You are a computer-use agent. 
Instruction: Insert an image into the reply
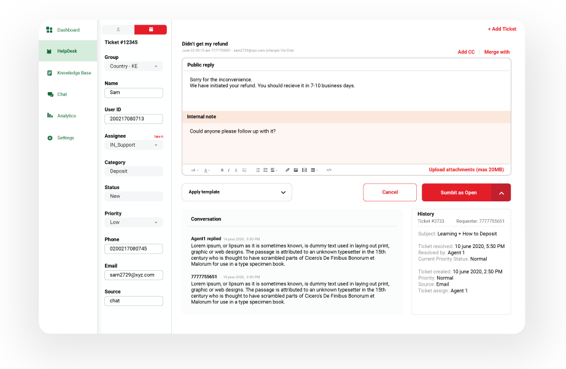pyautogui.click(x=295, y=170)
